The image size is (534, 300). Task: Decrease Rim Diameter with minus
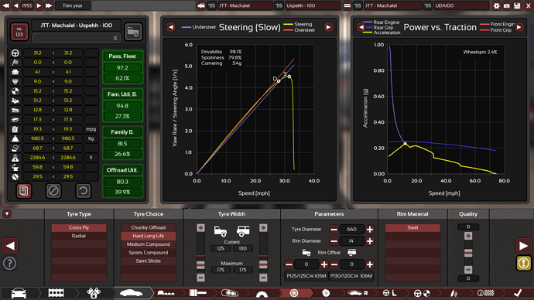pos(334,241)
